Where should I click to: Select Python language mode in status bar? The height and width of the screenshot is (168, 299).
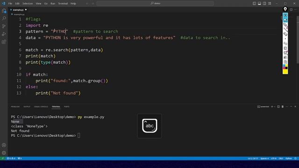289,158
